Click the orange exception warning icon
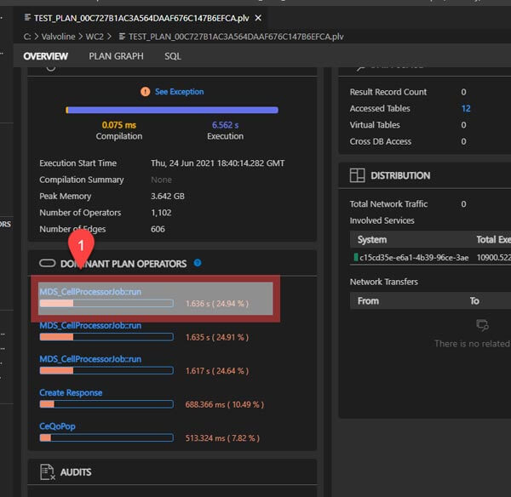This screenshot has height=497, width=511. [x=145, y=92]
